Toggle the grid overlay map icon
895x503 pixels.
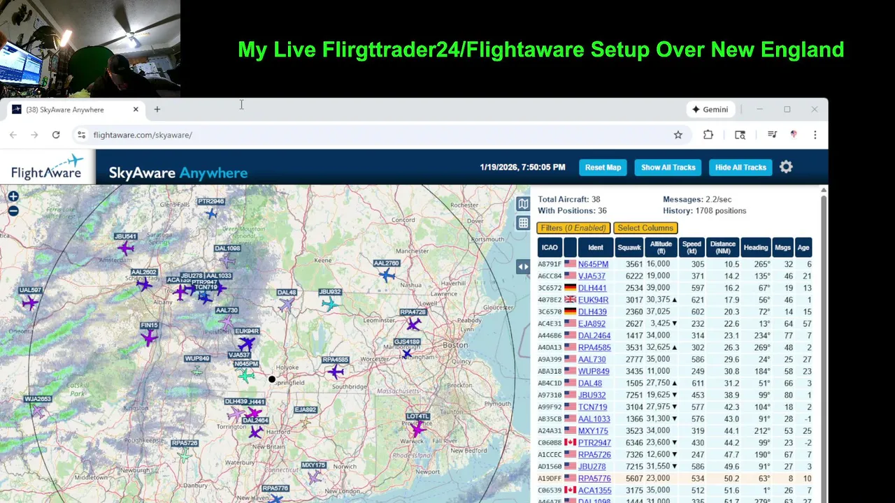pos(523,223)
